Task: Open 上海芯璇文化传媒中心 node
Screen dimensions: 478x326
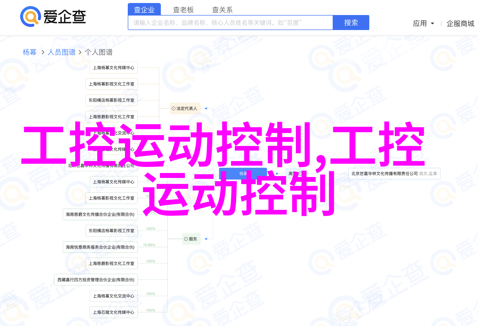Action: coord(114,312)
